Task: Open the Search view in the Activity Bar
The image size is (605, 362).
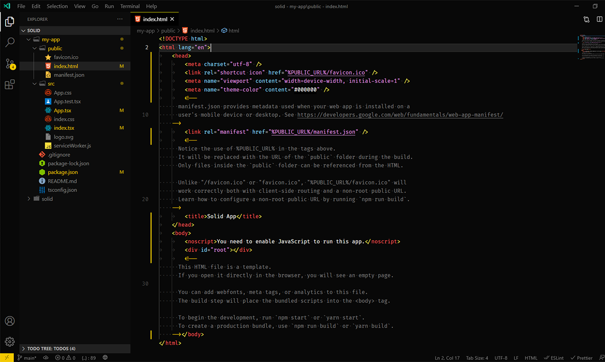Action: 10,42
